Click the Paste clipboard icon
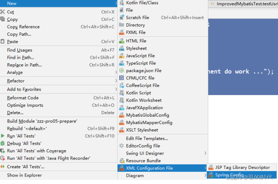Screen dimensions: 278x184 (x=2, y=41)
